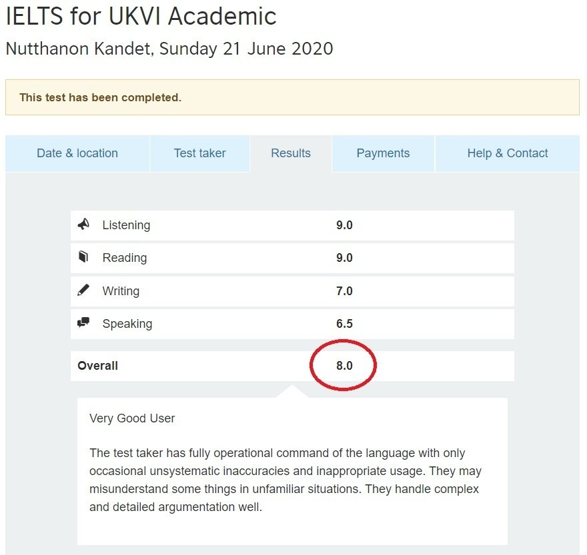The image size is (587, 555).
Task: Click the Overall row label
Action: (x=98, y=366)
